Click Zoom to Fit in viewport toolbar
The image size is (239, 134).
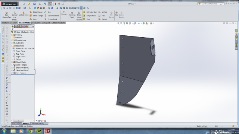coord(118,23)
